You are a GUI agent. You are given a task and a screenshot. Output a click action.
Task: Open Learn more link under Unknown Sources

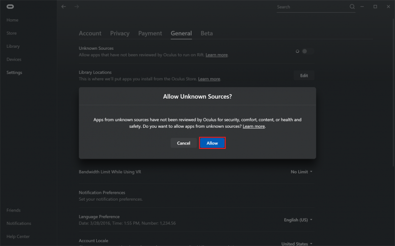(x=216, y=55)
